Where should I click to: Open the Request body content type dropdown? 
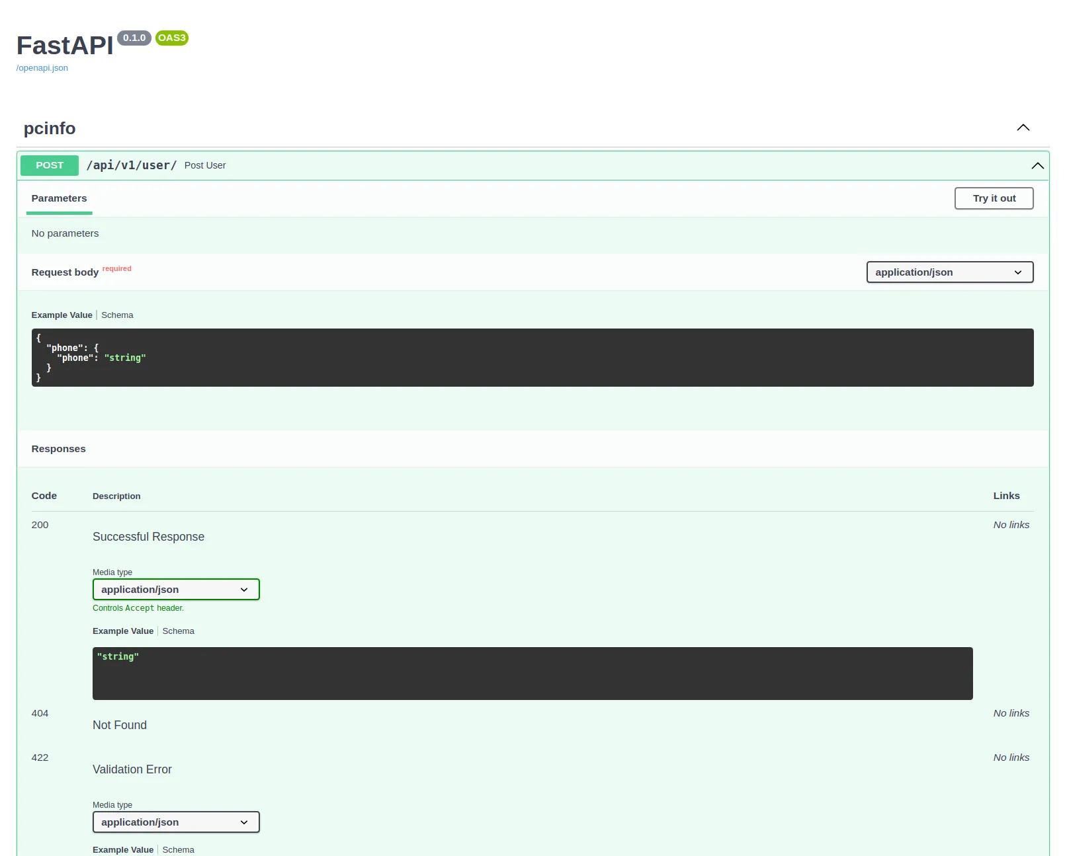(949, 272)
